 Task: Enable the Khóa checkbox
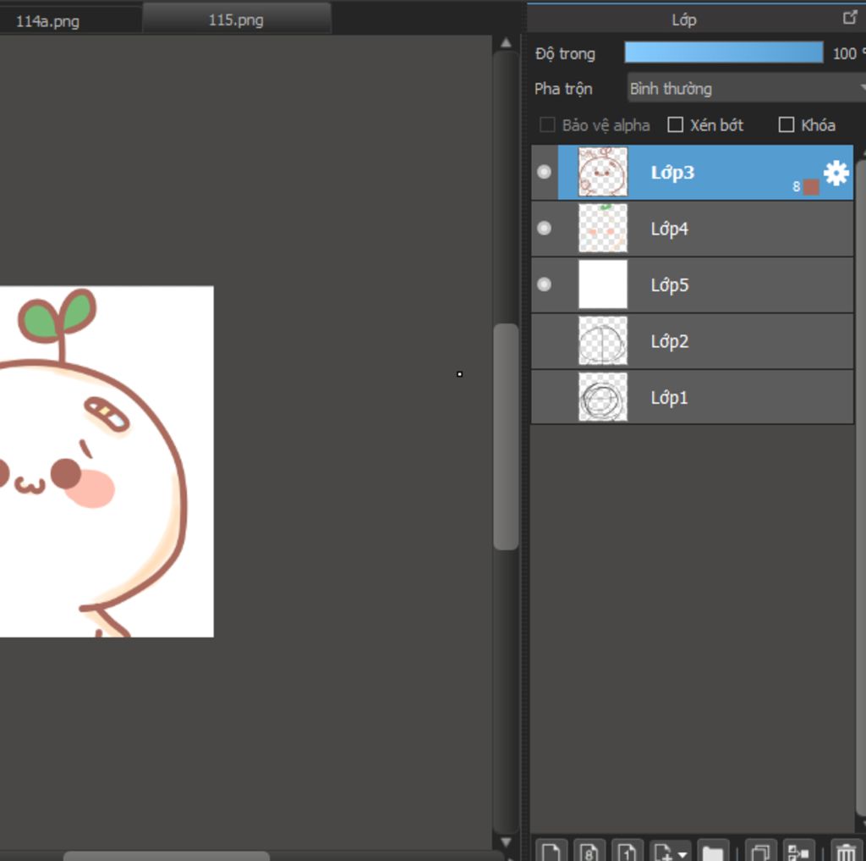(786, 124)
